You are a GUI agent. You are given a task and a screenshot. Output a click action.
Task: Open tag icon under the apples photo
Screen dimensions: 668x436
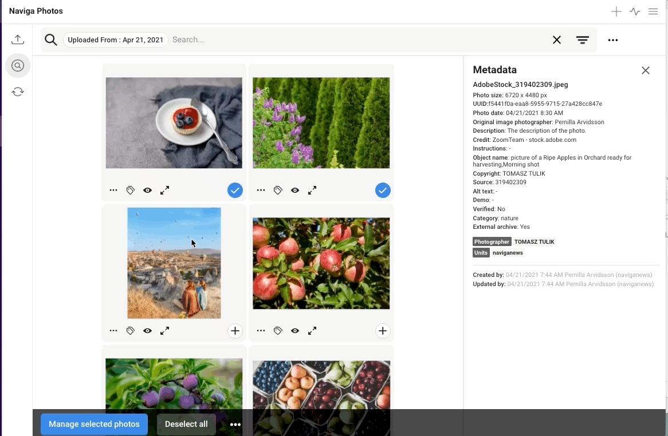point(278,331)
